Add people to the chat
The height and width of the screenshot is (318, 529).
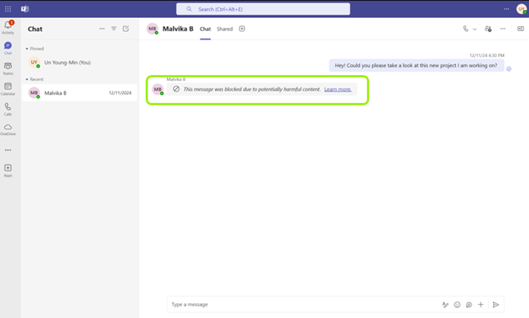click(x=488, y=29)
